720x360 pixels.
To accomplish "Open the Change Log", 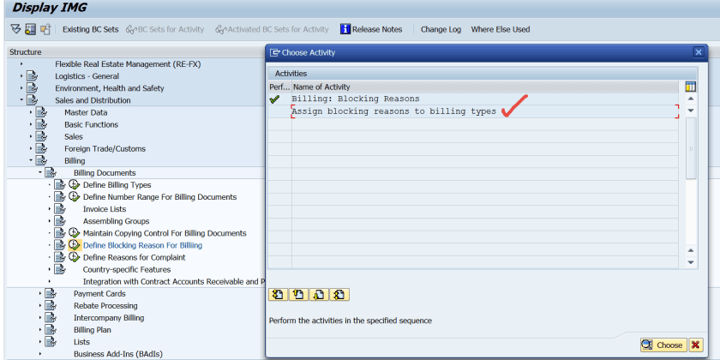I will pos(441,29).
